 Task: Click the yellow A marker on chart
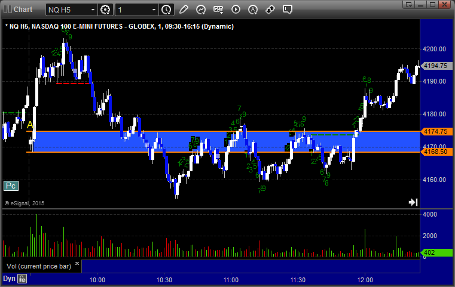coord(30,125)
